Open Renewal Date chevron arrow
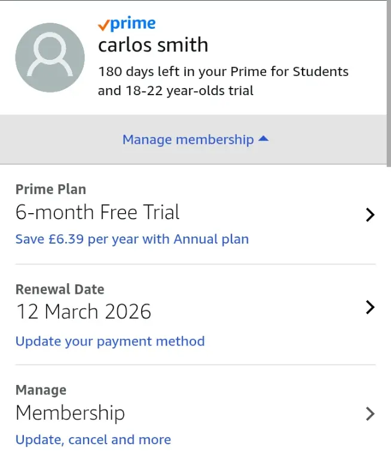Viewport: 391px width, 452px height. pos(370,307)
